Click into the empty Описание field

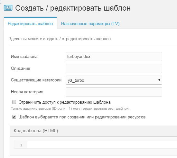[114, 69]
